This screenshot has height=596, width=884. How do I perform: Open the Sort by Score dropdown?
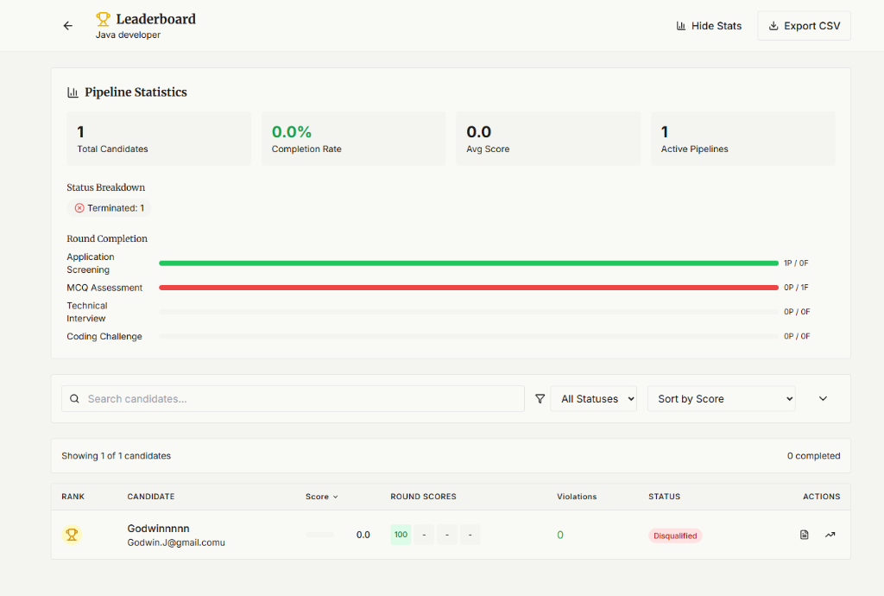coord(722,398)
